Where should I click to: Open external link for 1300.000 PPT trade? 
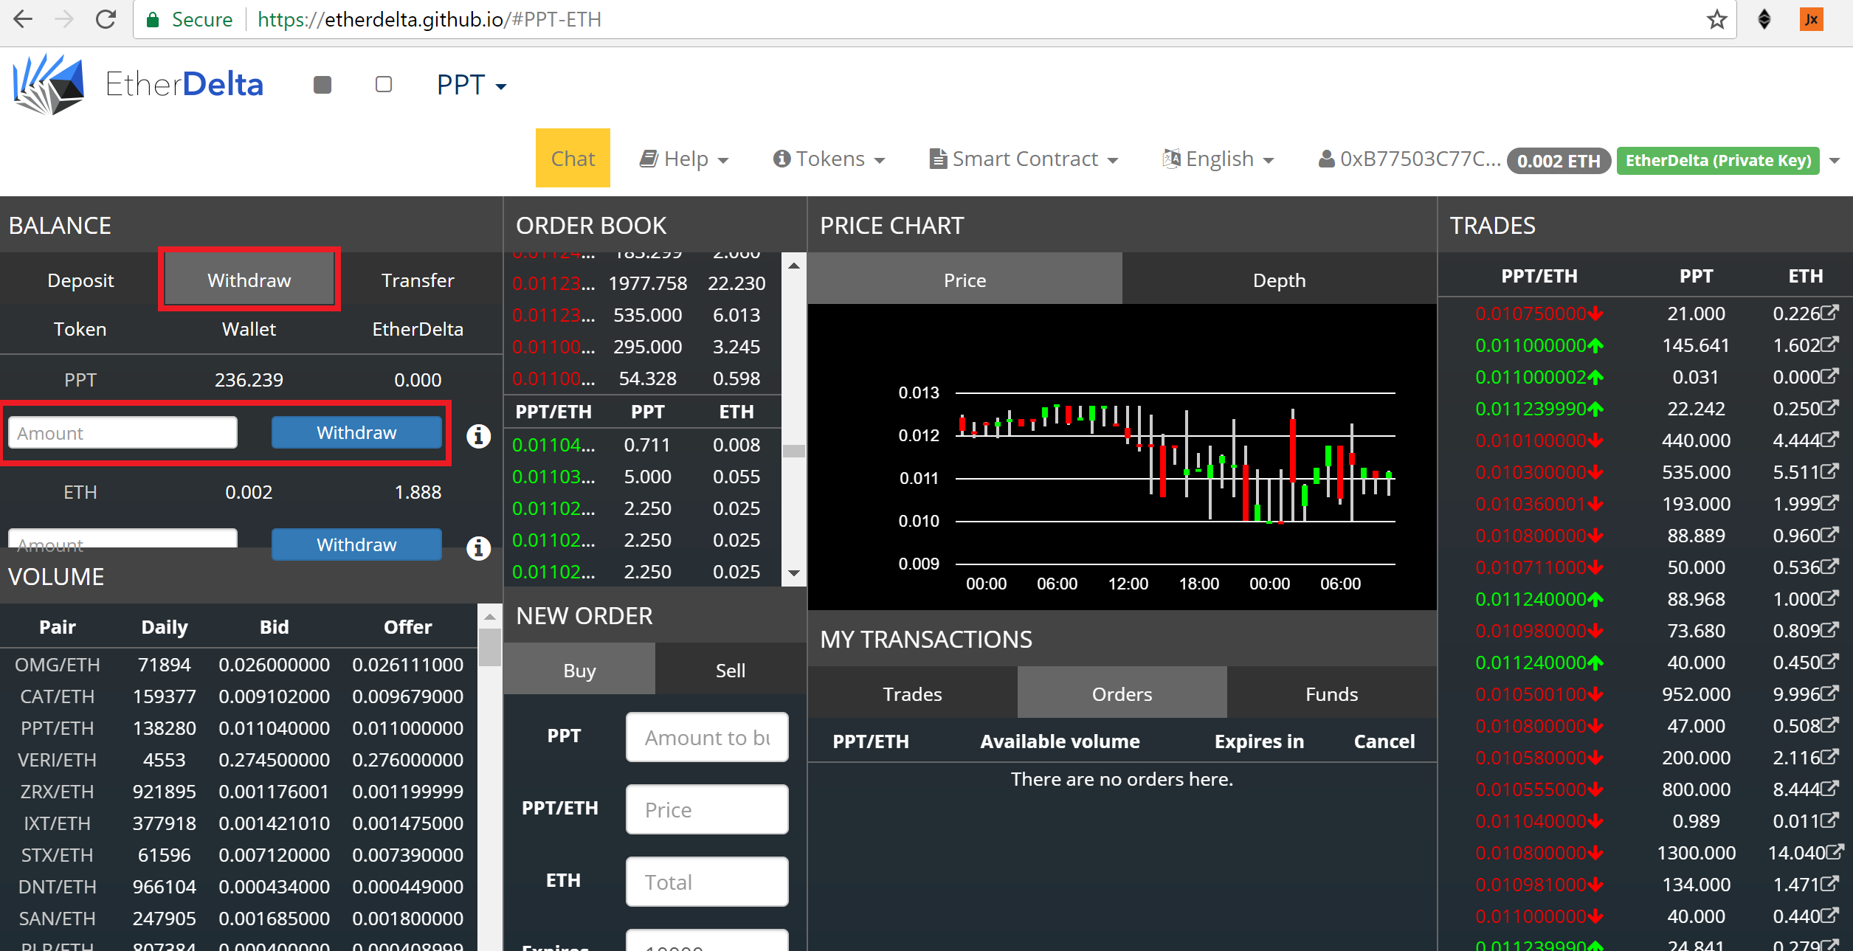click(x=1835, y=852)
